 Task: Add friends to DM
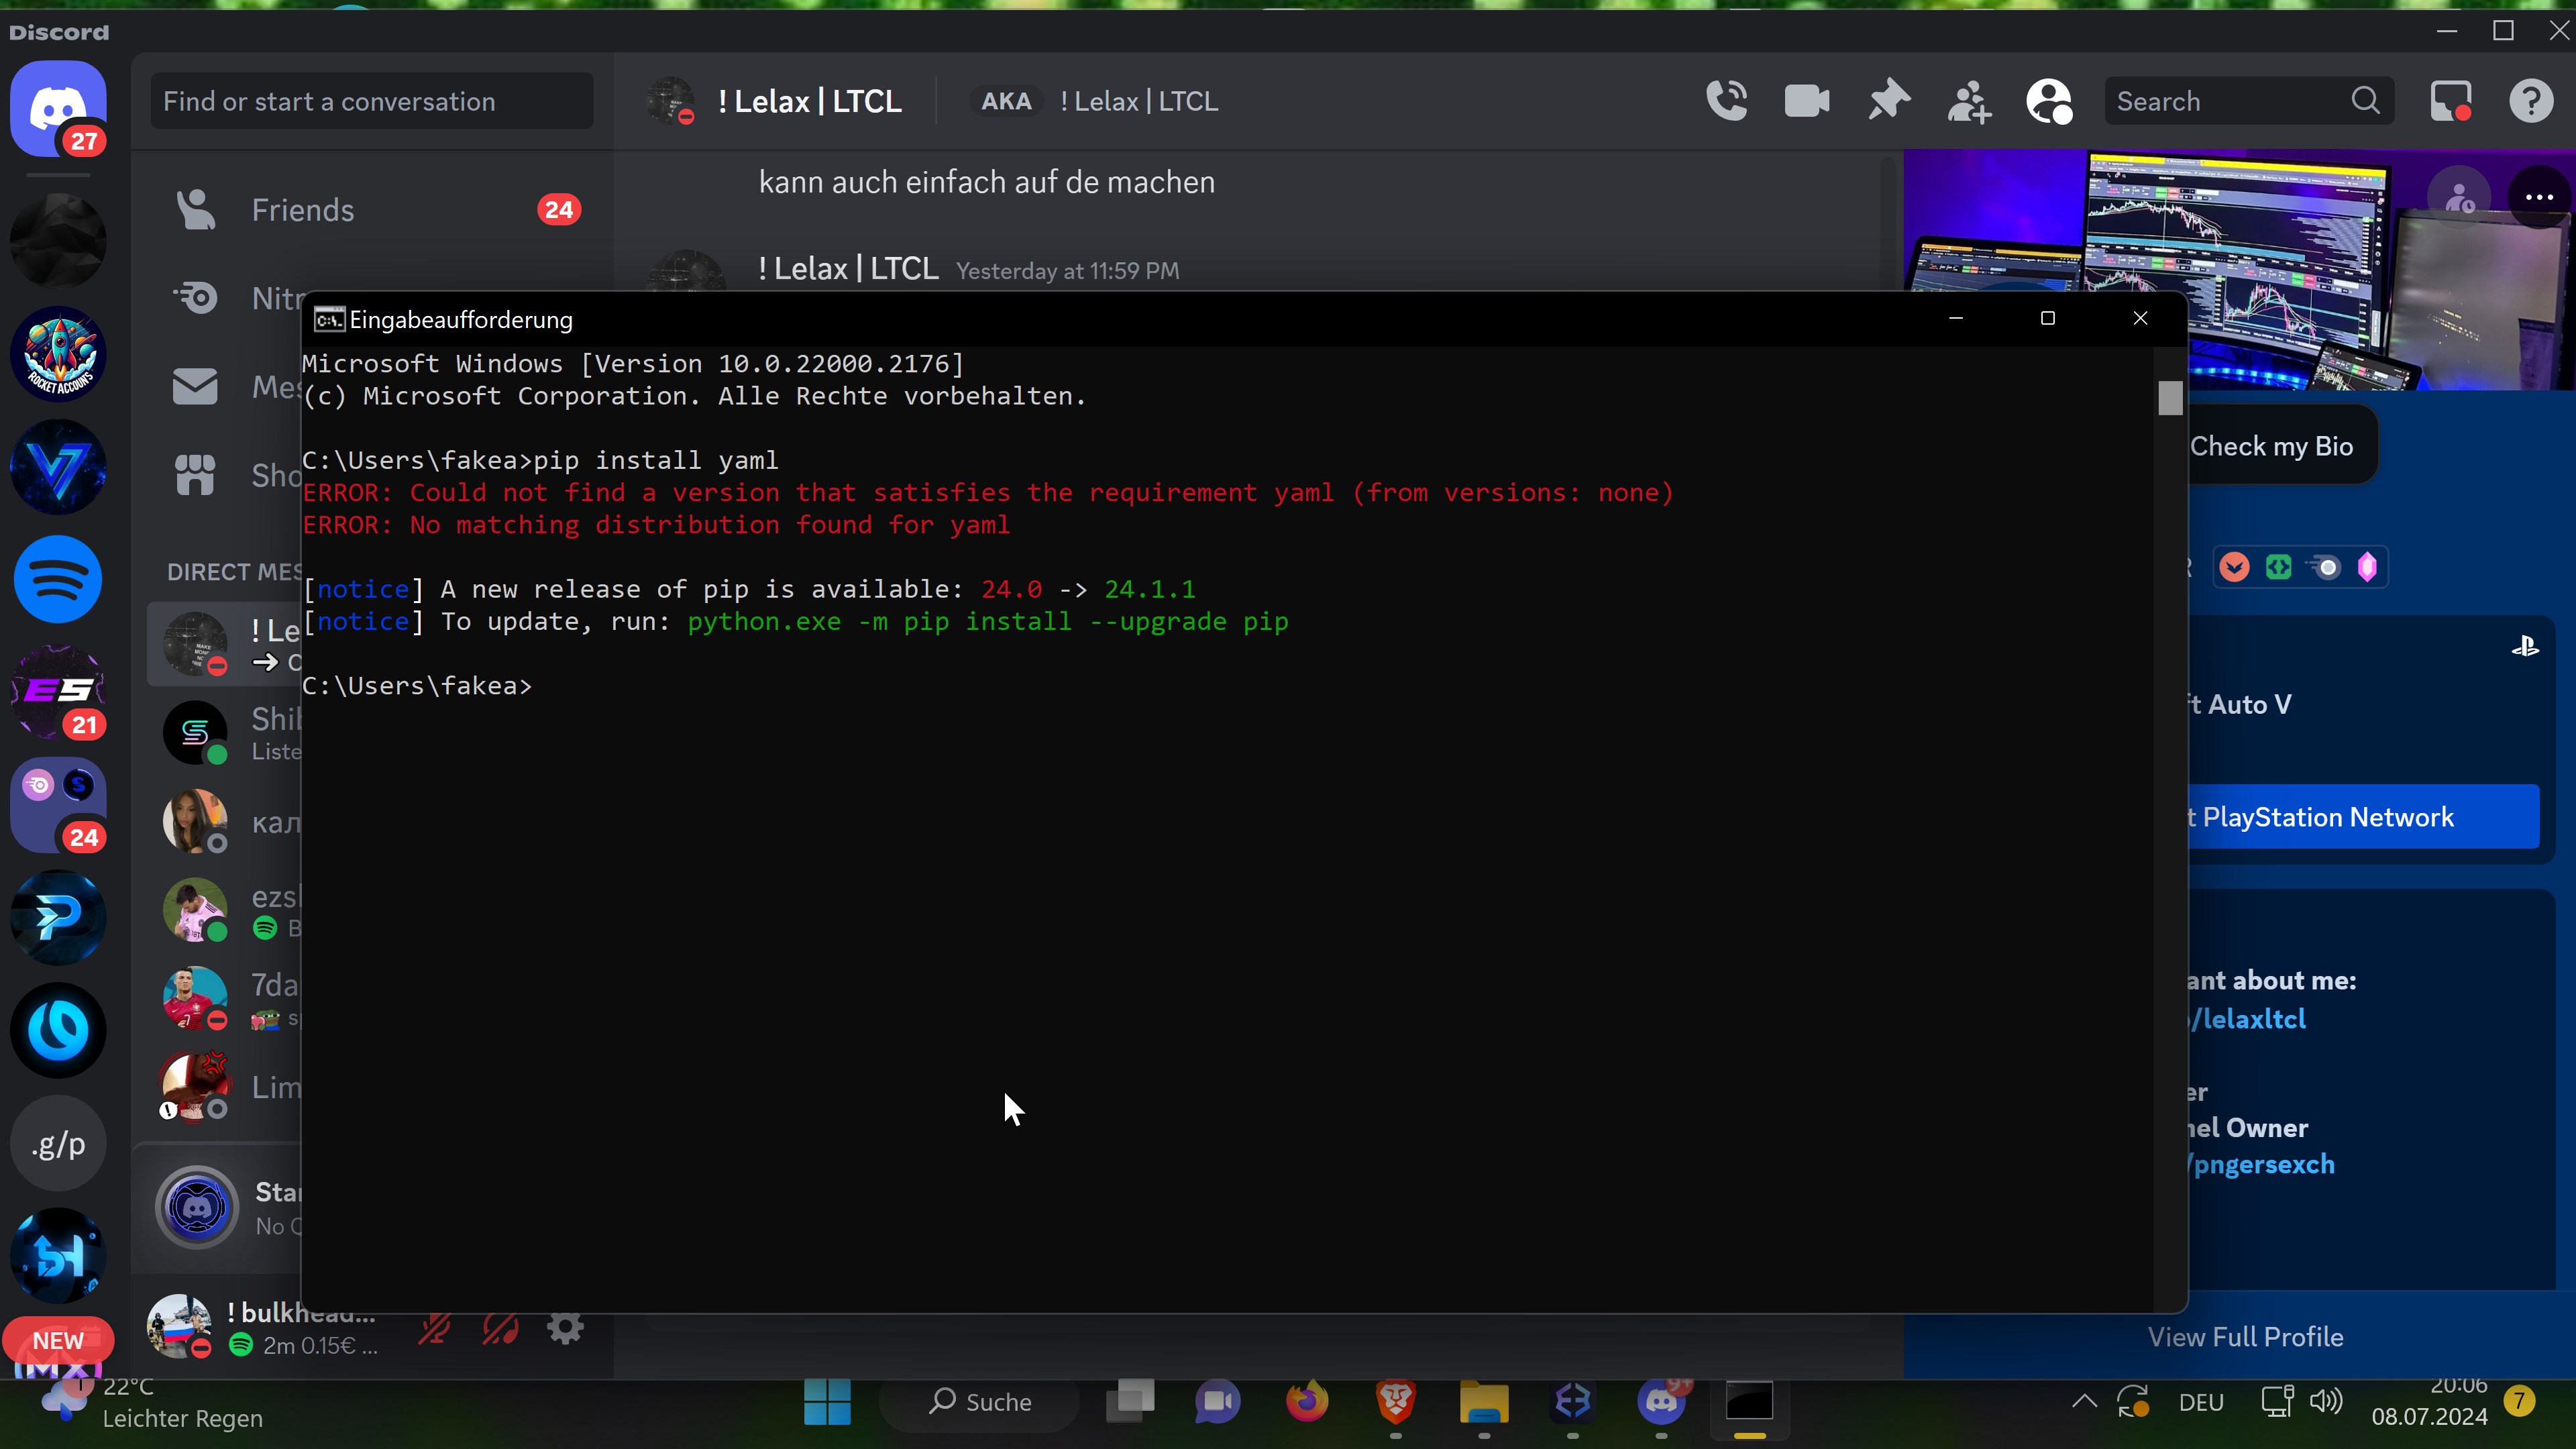pyautogui.click(x=1969, y=101)
